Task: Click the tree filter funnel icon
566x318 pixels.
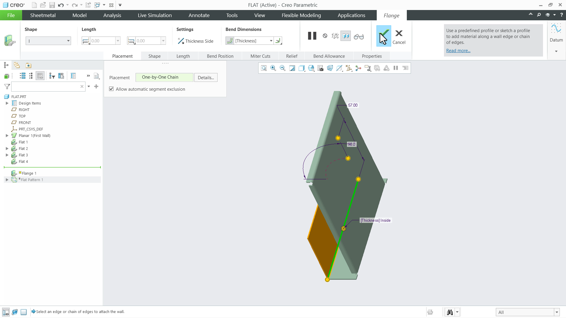Action: [6, 87]
